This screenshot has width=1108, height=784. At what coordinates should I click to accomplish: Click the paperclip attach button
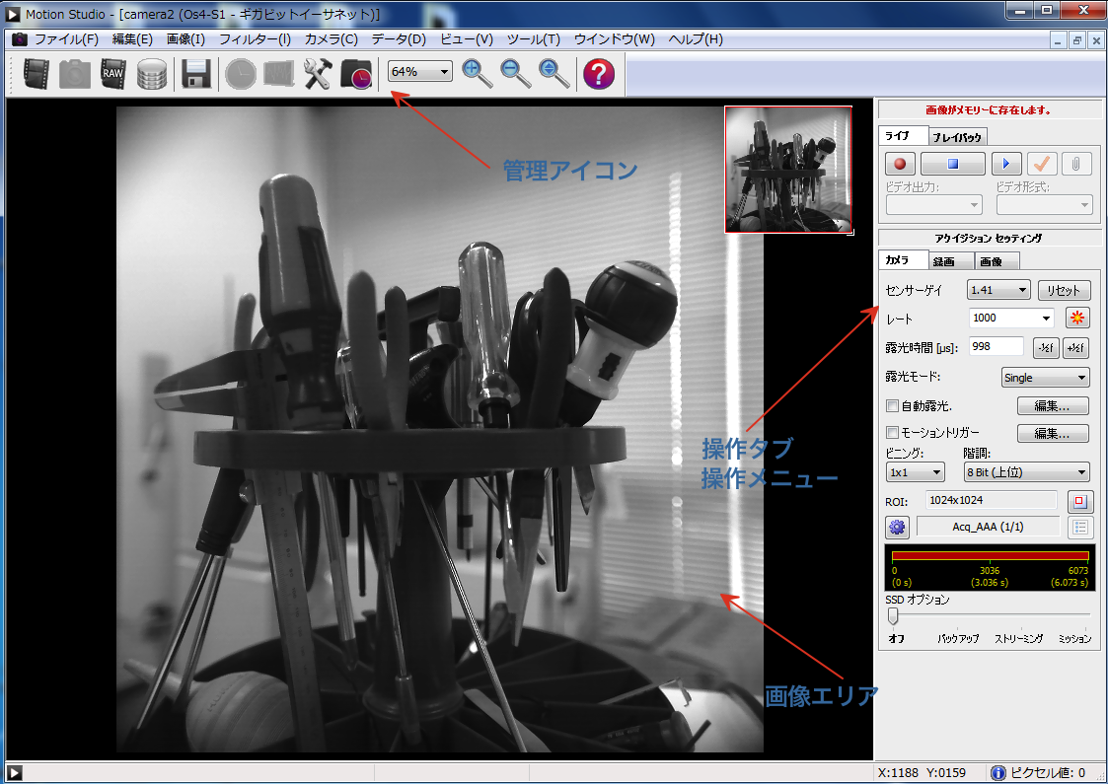click(x=1076, y=164)
